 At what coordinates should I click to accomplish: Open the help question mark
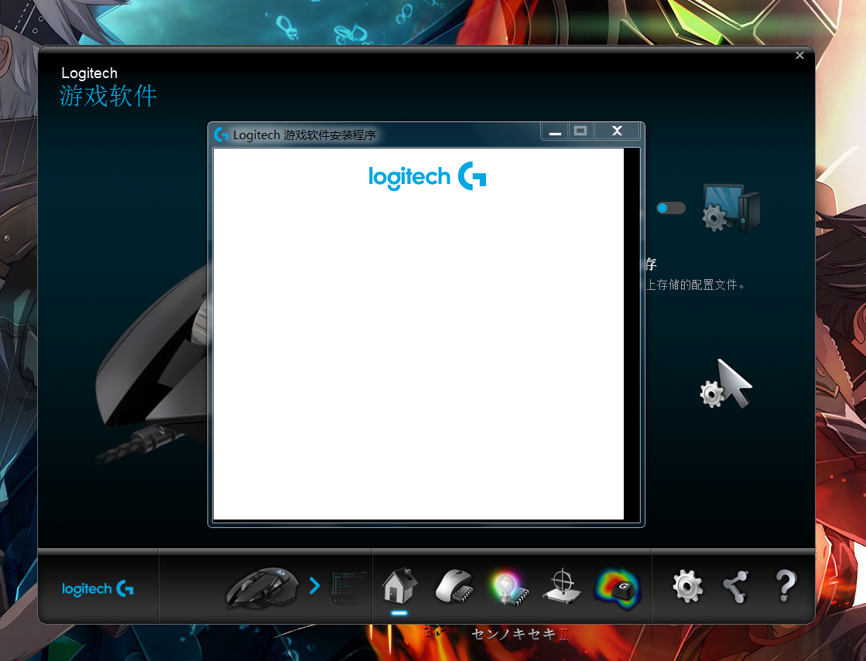(x=786, y=586)
